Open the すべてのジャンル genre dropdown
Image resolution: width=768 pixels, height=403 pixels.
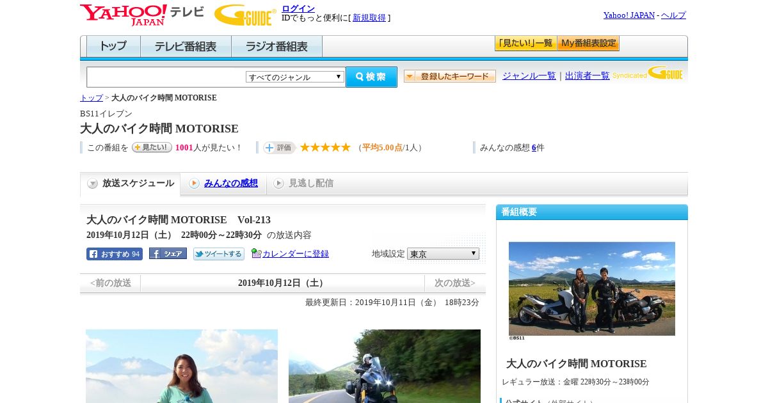pyautogui.click(x=295, y=77)
